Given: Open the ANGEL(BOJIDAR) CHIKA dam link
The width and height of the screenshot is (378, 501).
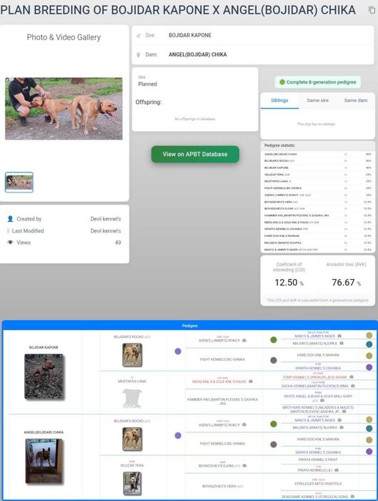Looking at the screenshot, I should pos(197,54).
